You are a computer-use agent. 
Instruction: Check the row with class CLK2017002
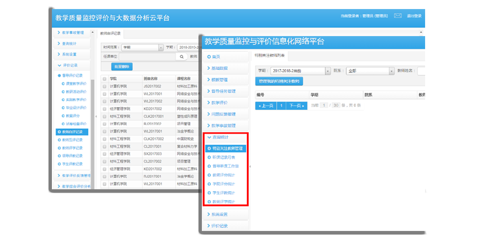[104, 139]
